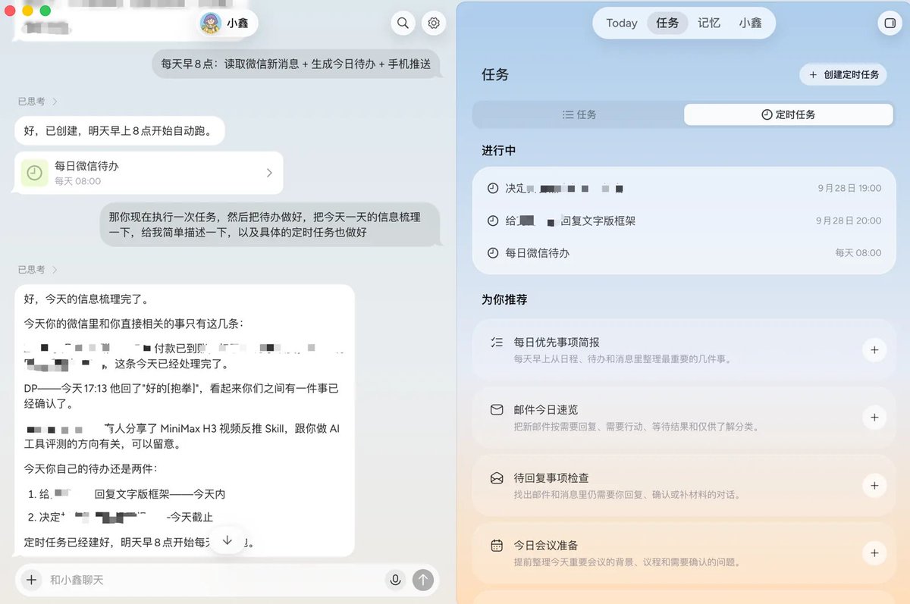The width and height of the screenshot is (910, 604).
Task: Click the 任务 page heading
Action: pos(495,74)
